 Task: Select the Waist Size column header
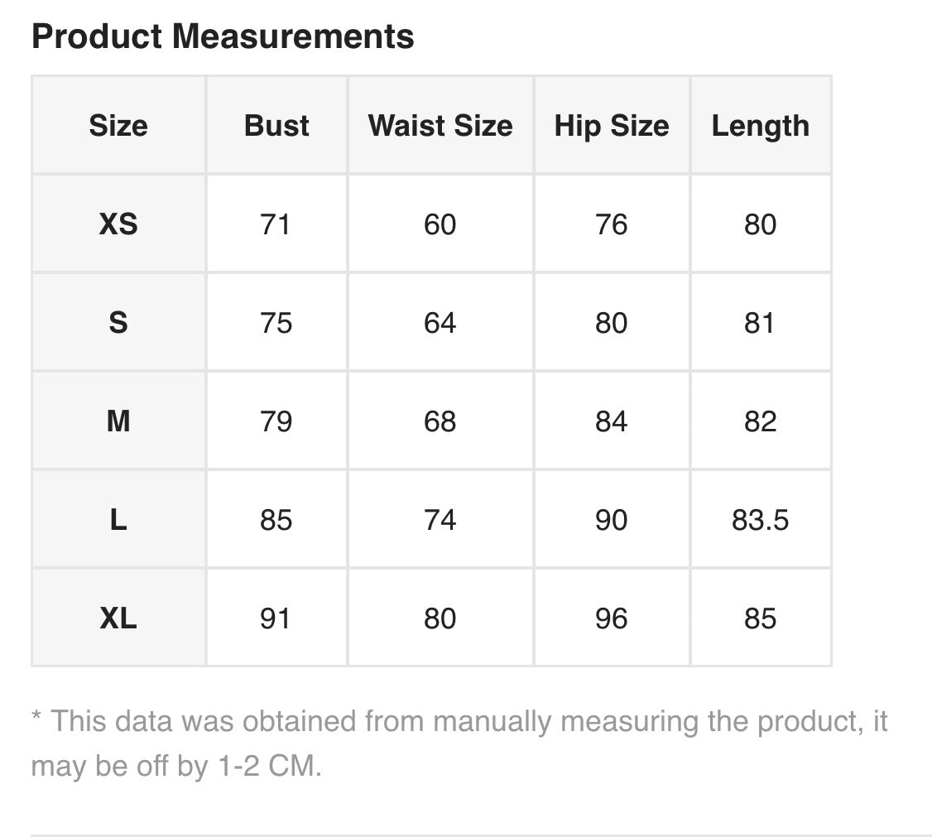[440, 126]
